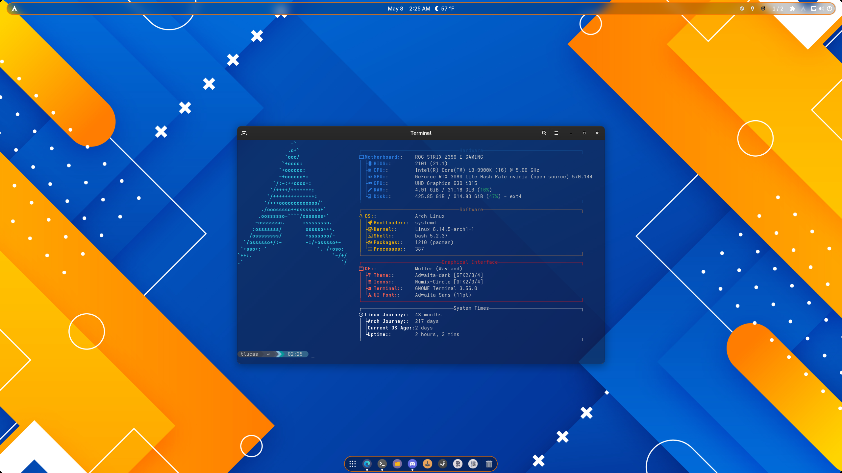The image size is (842, 473).
Task: Open the date and time calendar menu
Action: [x=409, y=9]
